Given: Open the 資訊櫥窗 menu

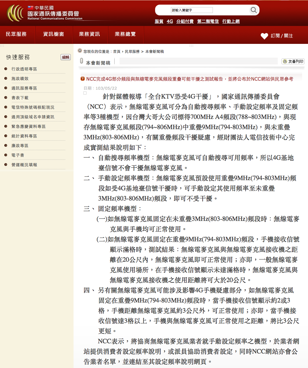Looking at the screenshot, I should (53, 34).
